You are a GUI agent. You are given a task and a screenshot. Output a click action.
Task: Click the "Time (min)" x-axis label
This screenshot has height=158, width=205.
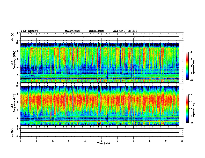click(104, 143)
